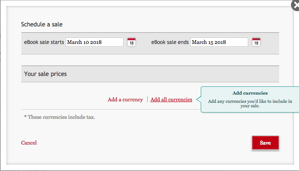Close the sale scheduling dialog

pos(296,5)
